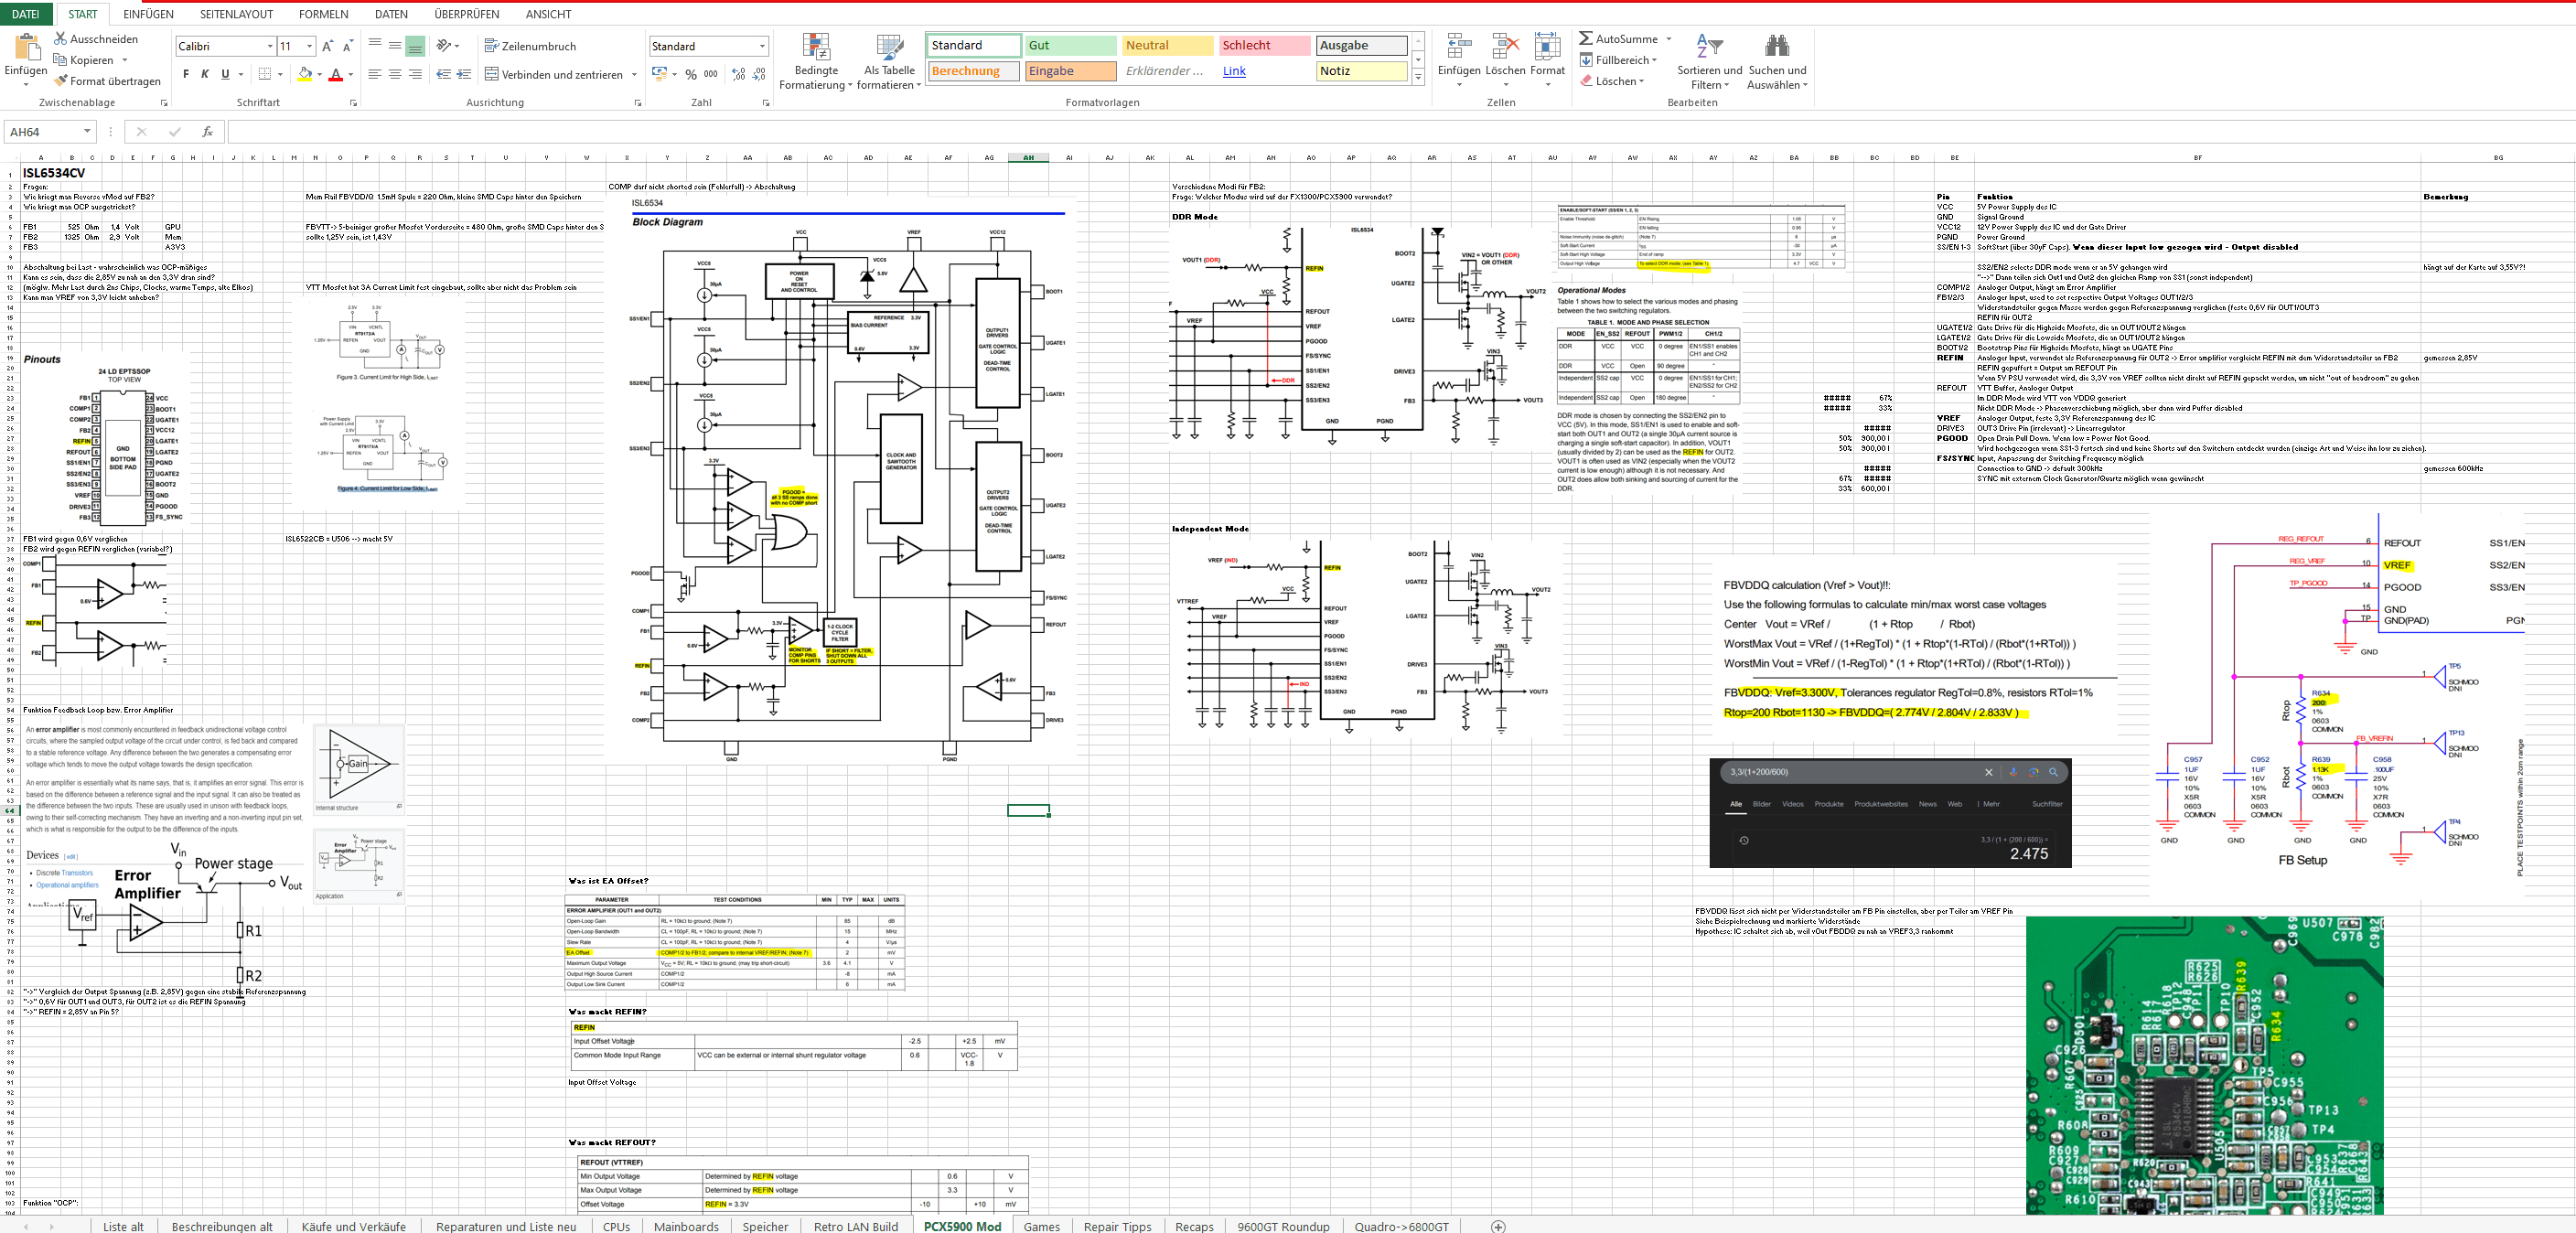Toggle bold formatting with the F button
2576x1233 pixels.
click(186, 74)
